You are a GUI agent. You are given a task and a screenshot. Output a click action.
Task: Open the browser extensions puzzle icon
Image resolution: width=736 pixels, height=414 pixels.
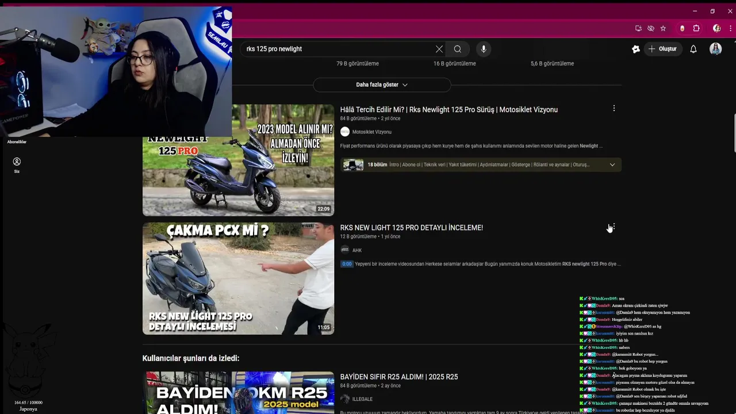[x=696, y=28]
